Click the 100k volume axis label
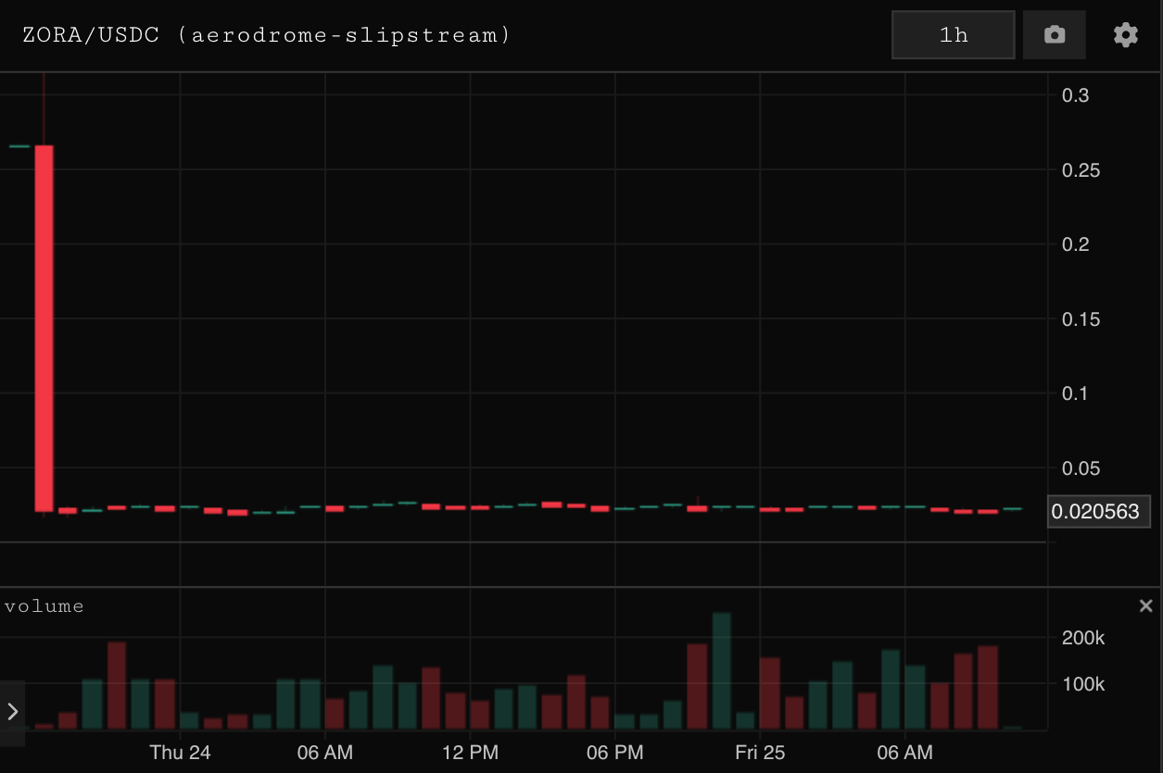Viewport: 1163px width, 773px height. [x=1083, y=684]
